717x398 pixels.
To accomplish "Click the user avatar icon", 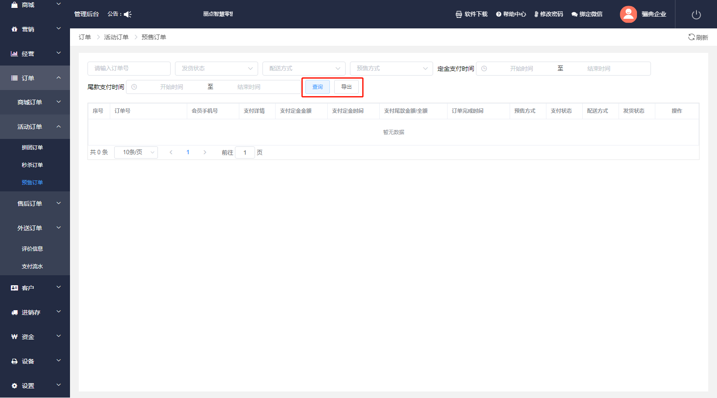I will pyautogui.click(x=628, y=14).
